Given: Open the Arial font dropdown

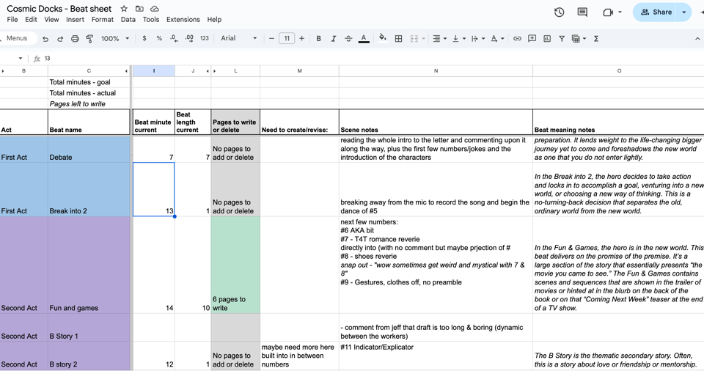Looking at the screenshot, I should (239, 39).
